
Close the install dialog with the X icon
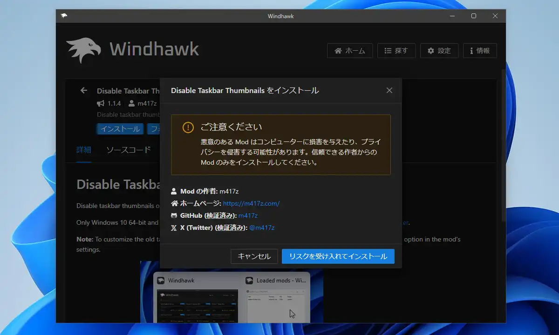tap(389, 90)
